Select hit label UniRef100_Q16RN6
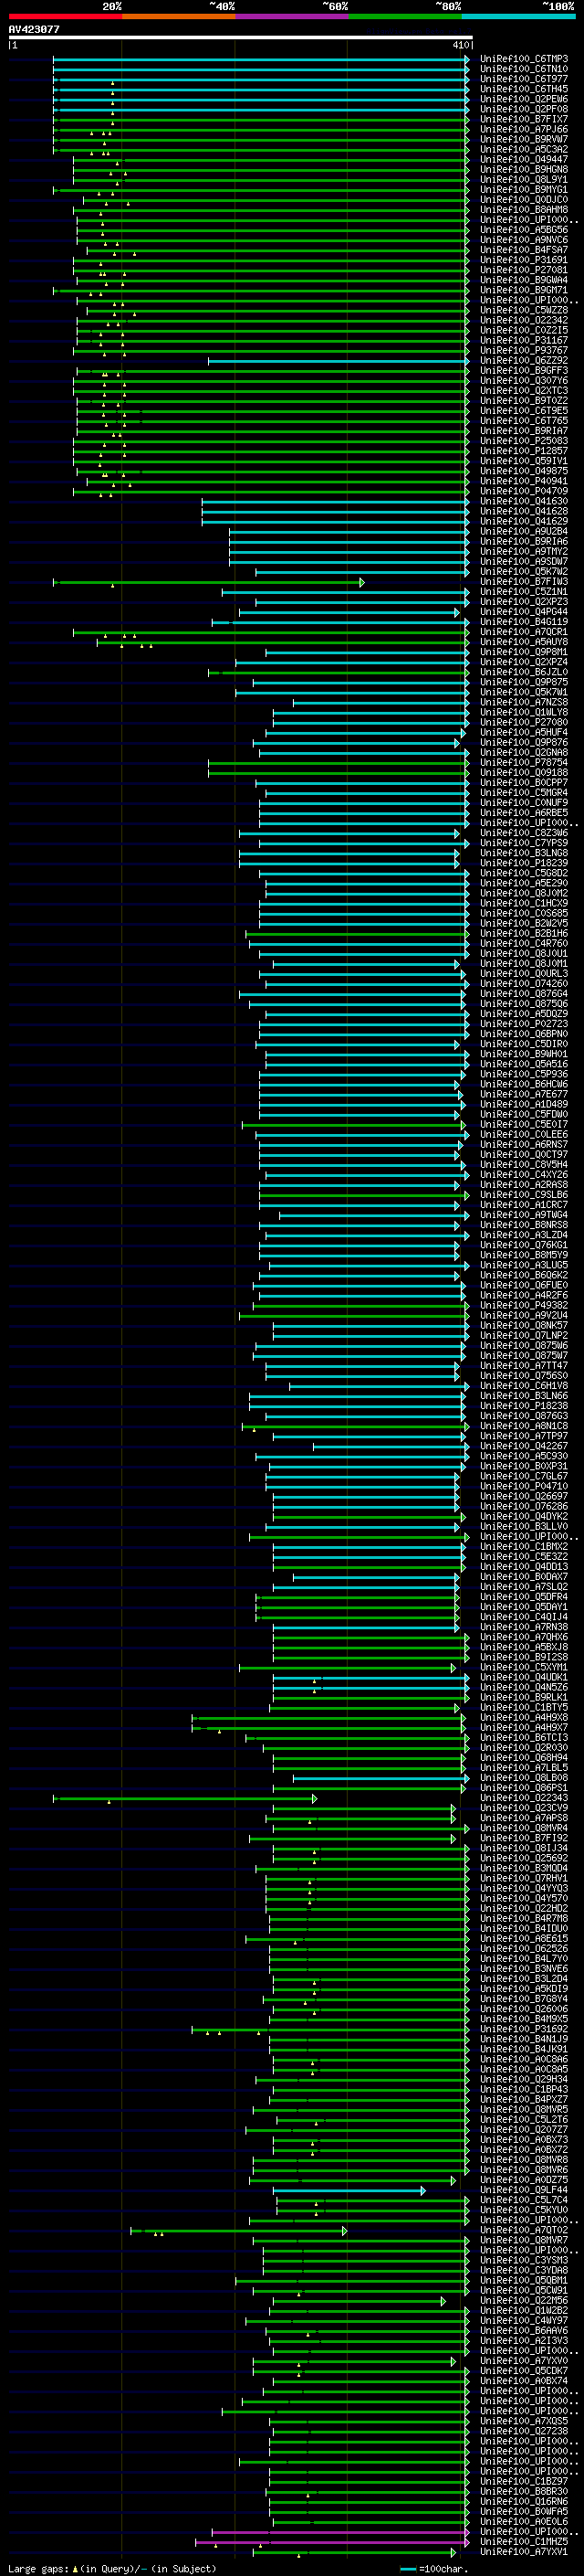Image resolution: width=584 pixels, height=2576 pixels. click(523, 2502)
